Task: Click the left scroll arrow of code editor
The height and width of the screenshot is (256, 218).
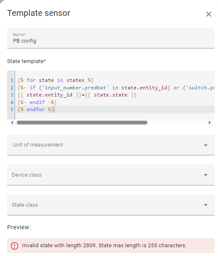Action: 12,123
